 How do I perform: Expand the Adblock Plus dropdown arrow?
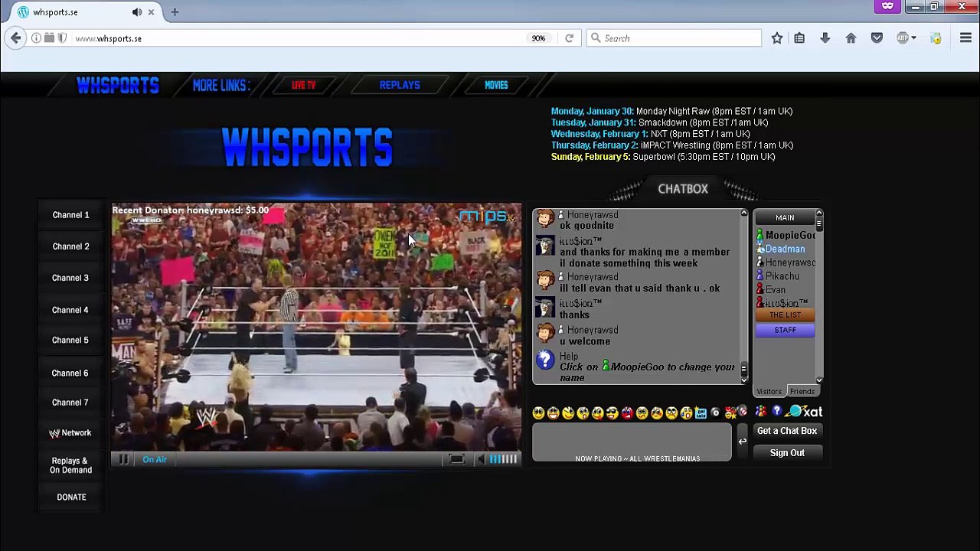click(x=913, y=38)
